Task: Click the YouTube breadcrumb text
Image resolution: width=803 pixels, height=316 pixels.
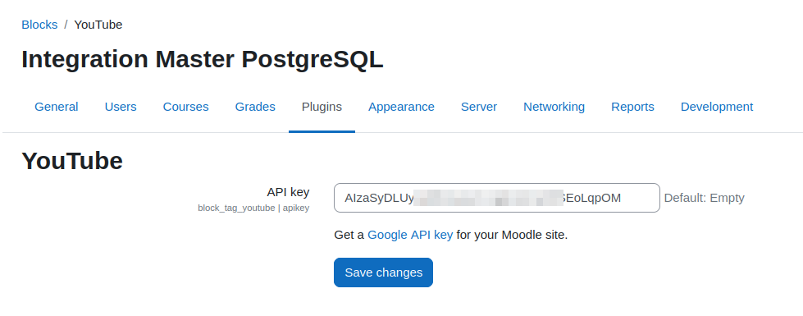Action: click(98, 25)
